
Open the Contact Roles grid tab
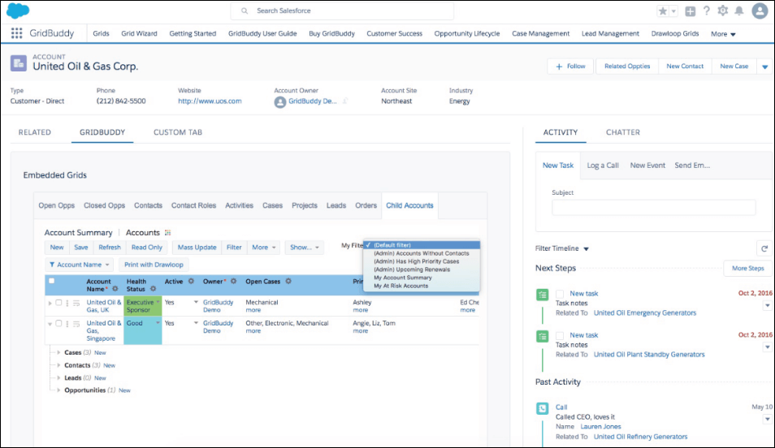[193, 205]
